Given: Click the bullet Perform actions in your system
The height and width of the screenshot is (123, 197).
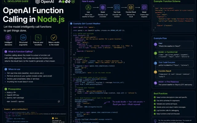Looking at the screenshot, I should click(x=30, y=76).
